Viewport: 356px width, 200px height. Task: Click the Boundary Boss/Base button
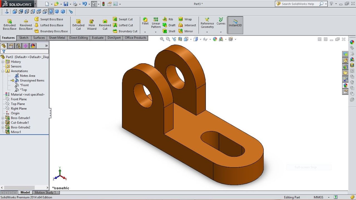click(51, 31)
